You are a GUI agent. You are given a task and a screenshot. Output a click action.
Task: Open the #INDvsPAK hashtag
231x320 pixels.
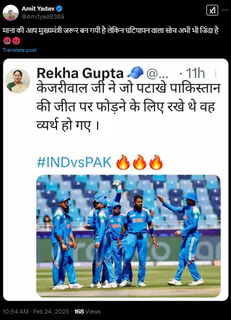coord(74,163)
